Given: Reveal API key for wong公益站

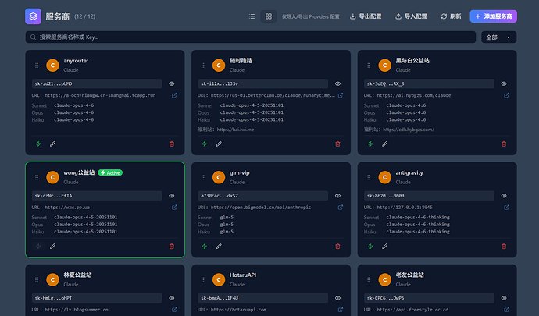Looking at the screenshot, I should [x=172, y=196].
